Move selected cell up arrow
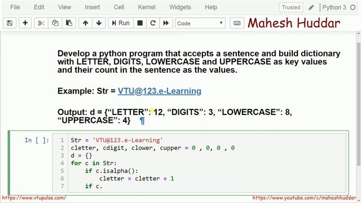The image size is (361, 203). point(85,23)
